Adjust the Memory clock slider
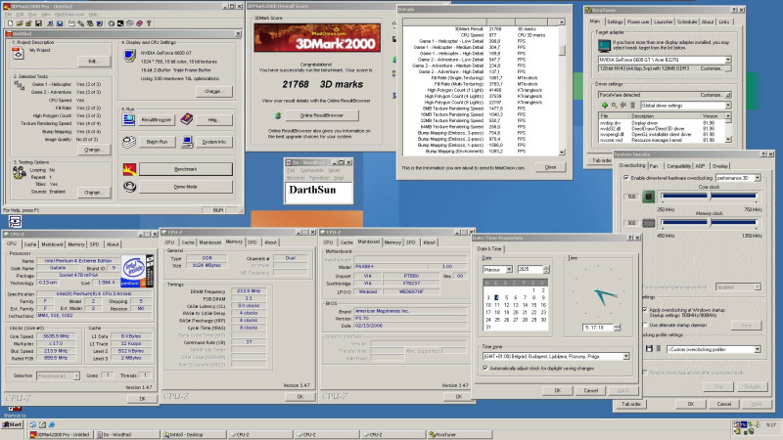 tap(710, 223)
